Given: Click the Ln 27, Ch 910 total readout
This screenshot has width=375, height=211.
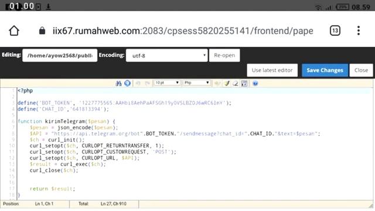Looking at the screenshot, I should [113, 204].
